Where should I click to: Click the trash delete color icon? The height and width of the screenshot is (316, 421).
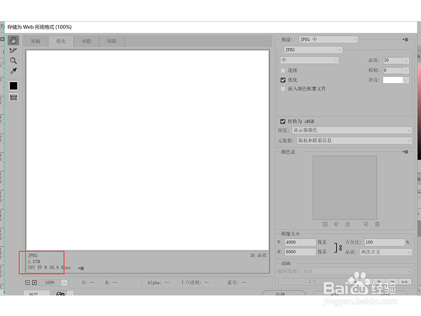[x=377, y=224]
